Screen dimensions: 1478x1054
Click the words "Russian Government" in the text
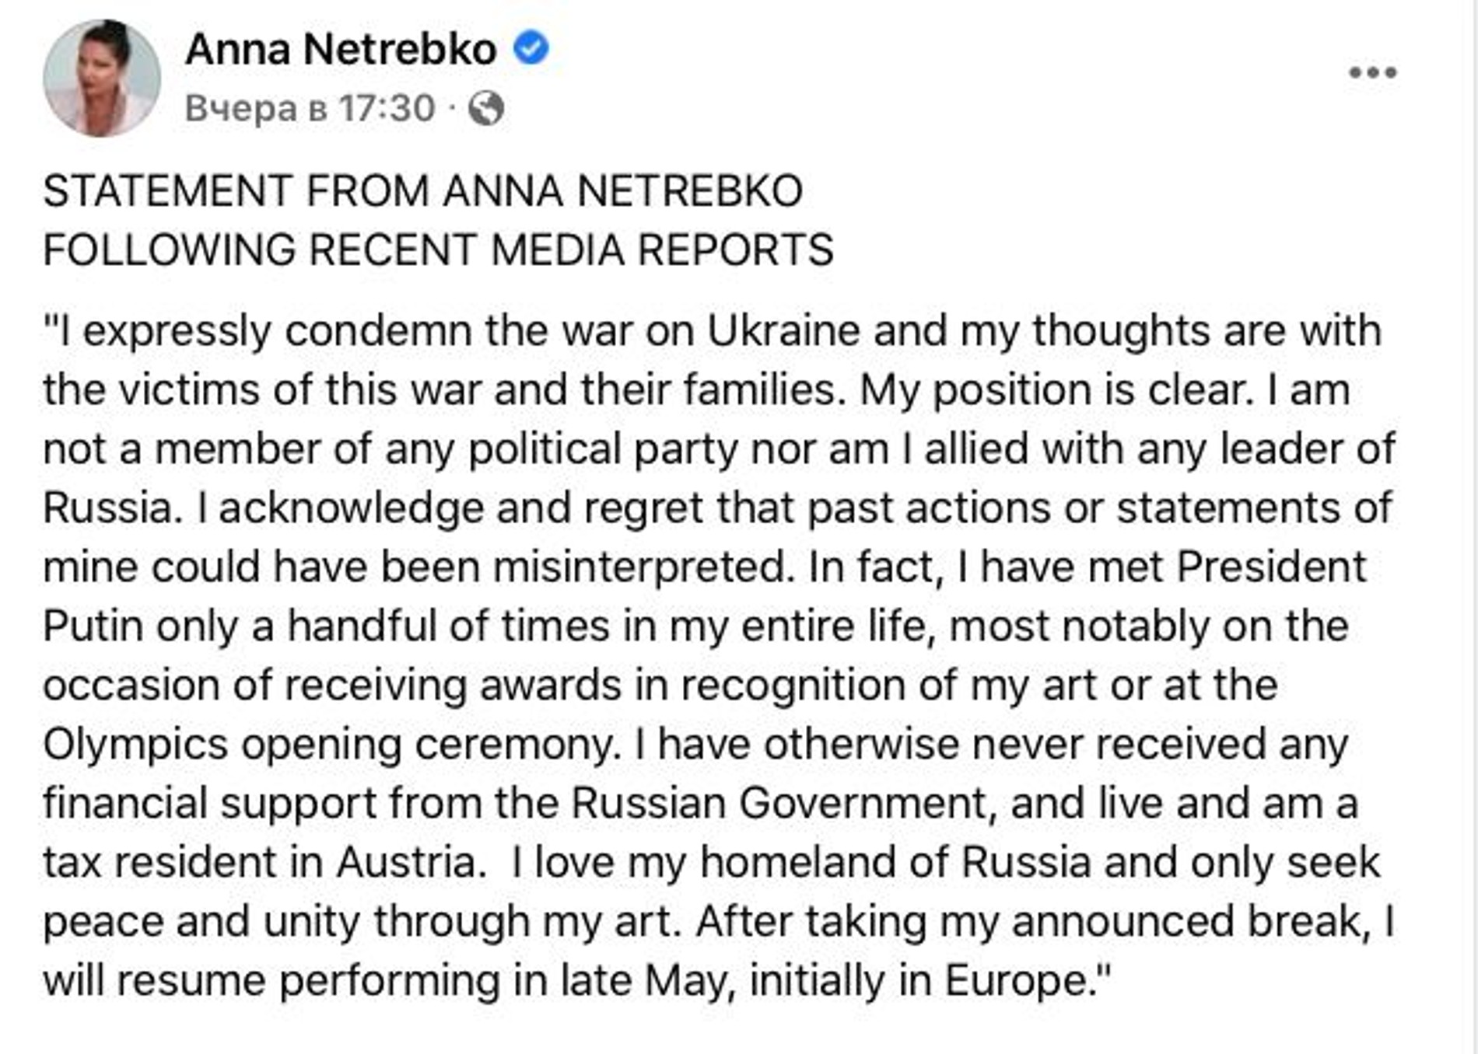(779, 804)
